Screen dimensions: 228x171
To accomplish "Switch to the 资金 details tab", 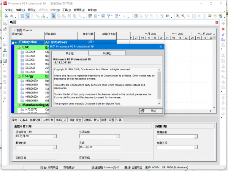I will pyautogui.click(x=79, y=120).
